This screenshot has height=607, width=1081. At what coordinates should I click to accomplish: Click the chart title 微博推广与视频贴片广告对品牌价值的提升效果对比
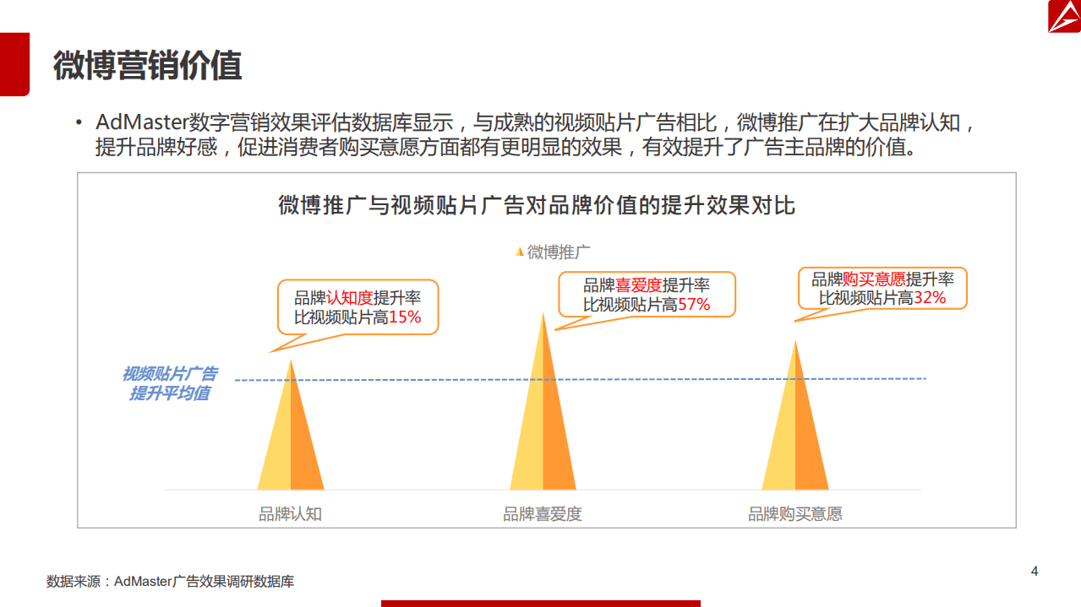(540, 203)
